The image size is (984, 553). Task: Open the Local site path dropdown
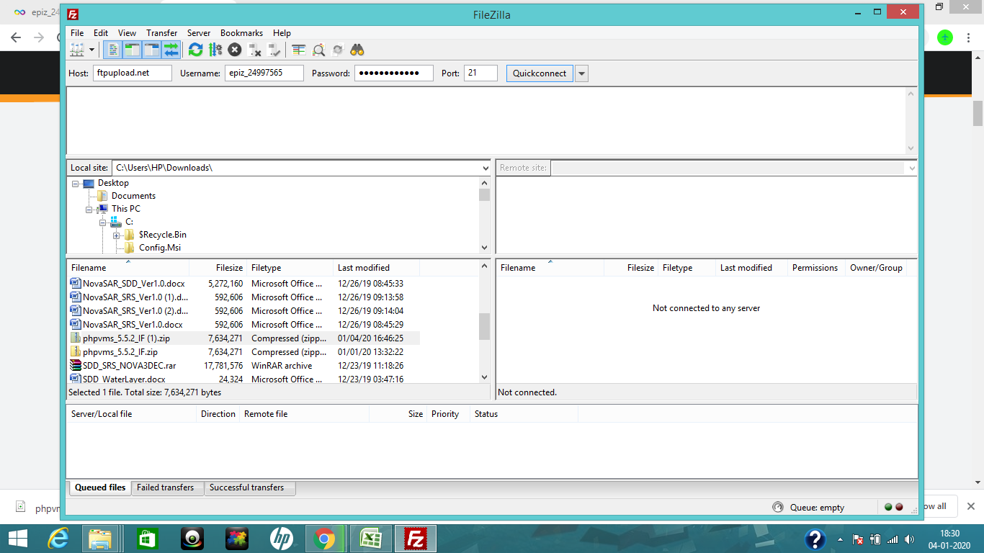[x=485, y=168]
